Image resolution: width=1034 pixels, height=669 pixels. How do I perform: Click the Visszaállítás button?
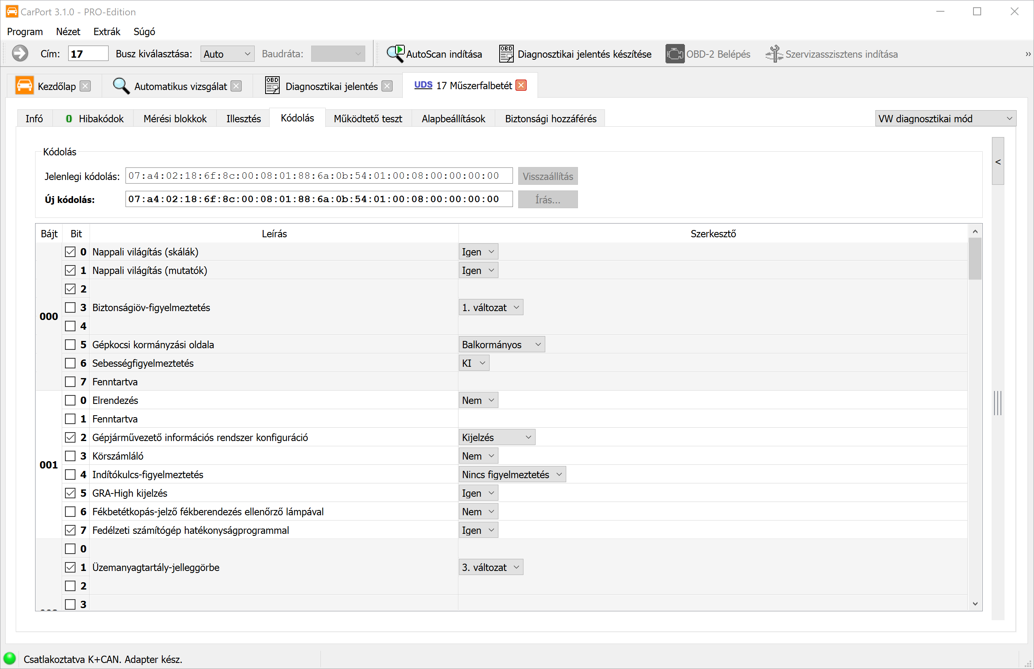click(x=547, y=176)
